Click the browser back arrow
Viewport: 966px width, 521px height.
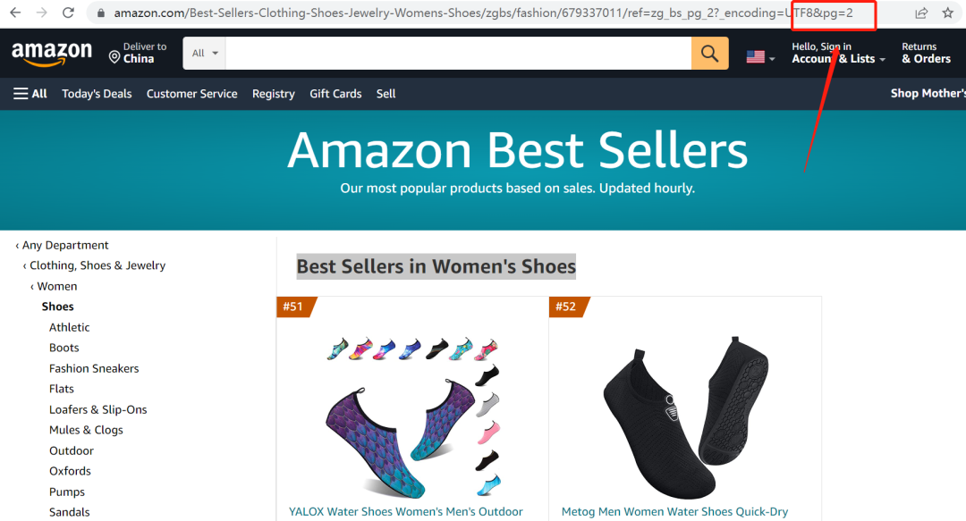pyautogui.click(x=15, y=13)
